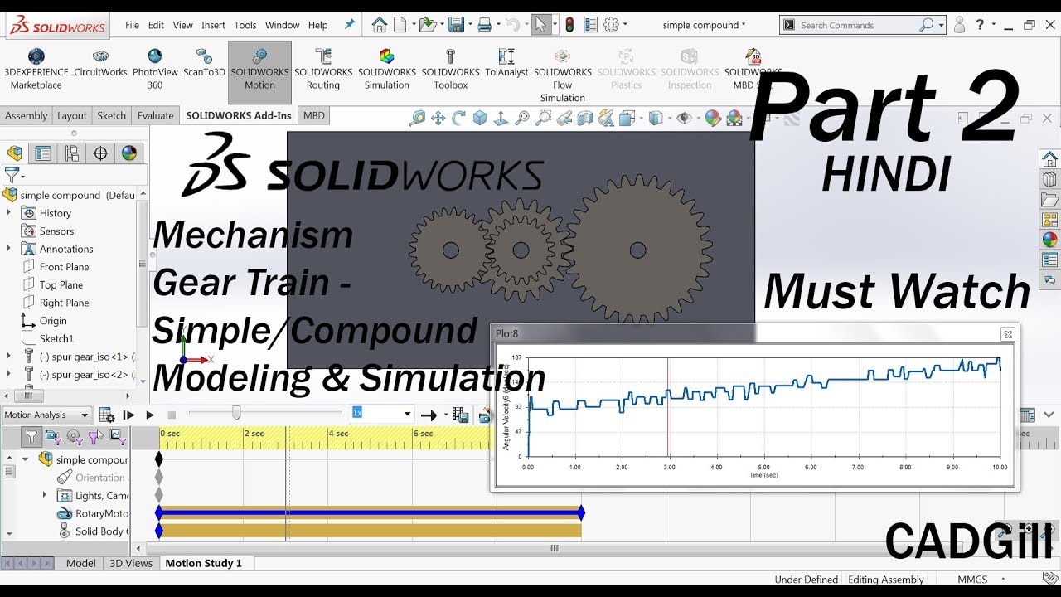Select the ConfigurationManager tab
The height and width of the screenshot is (597, 1061).
click(72, 153)
